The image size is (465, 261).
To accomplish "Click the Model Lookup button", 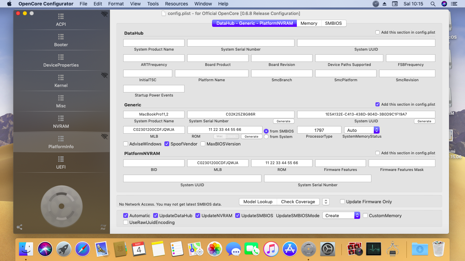I will (x=258, y=202).
